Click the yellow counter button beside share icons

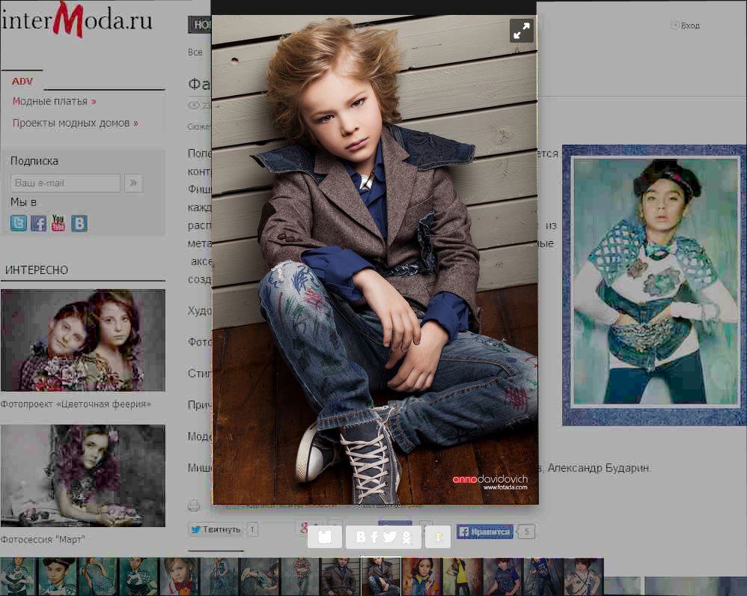[438, 537]
